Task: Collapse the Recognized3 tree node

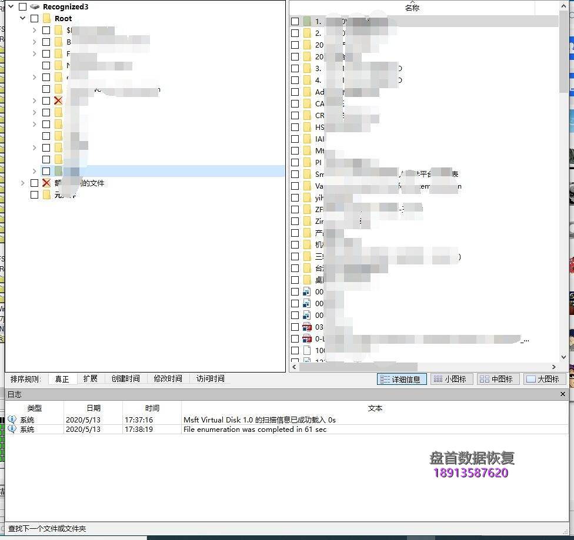Action: 11,7
